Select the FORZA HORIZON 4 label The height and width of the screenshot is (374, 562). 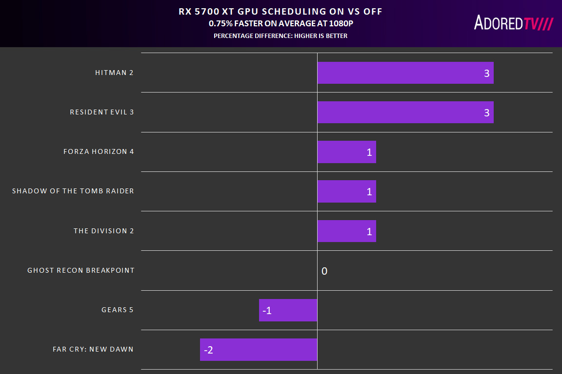[x=99, y=151]
